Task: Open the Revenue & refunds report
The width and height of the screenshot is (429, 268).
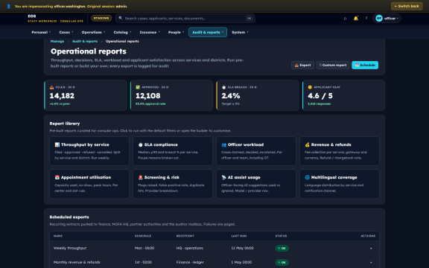Action: (340, 151)
